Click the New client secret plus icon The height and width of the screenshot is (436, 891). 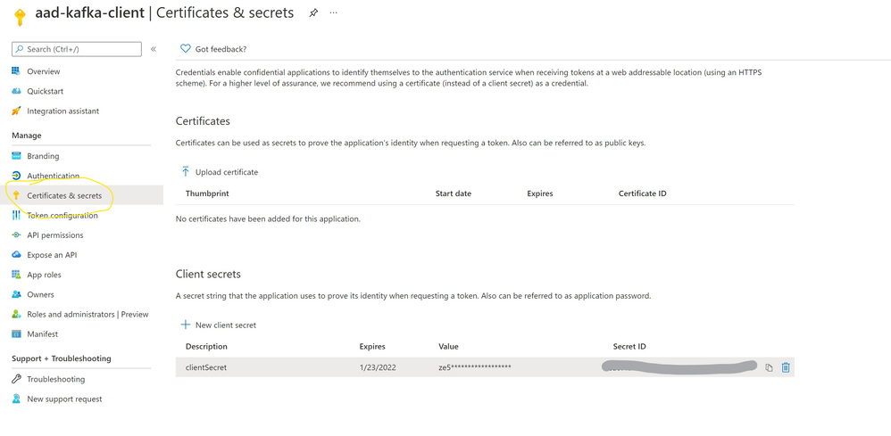click(186, 325)
